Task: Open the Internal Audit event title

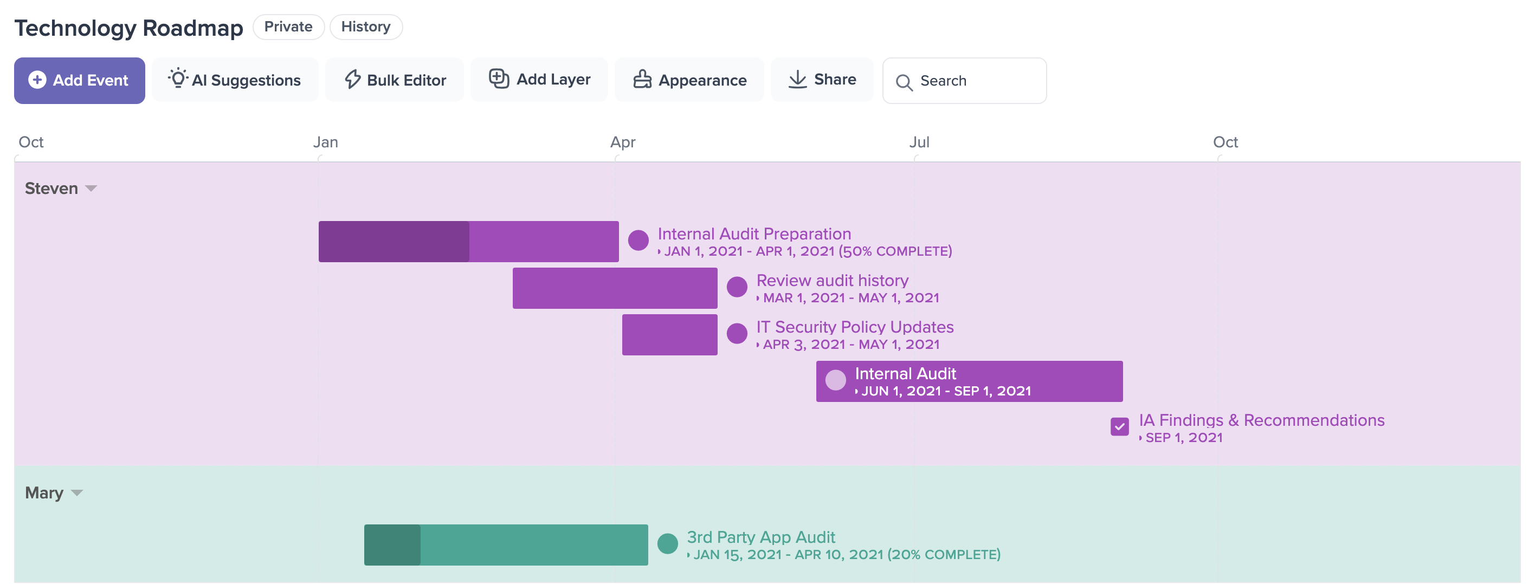Action: point(905,373)
